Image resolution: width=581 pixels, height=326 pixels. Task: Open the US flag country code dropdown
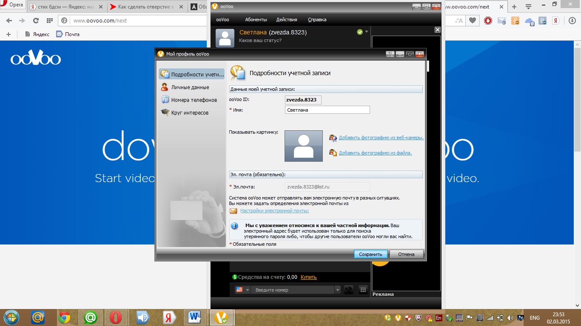click(x=242, y=290)
